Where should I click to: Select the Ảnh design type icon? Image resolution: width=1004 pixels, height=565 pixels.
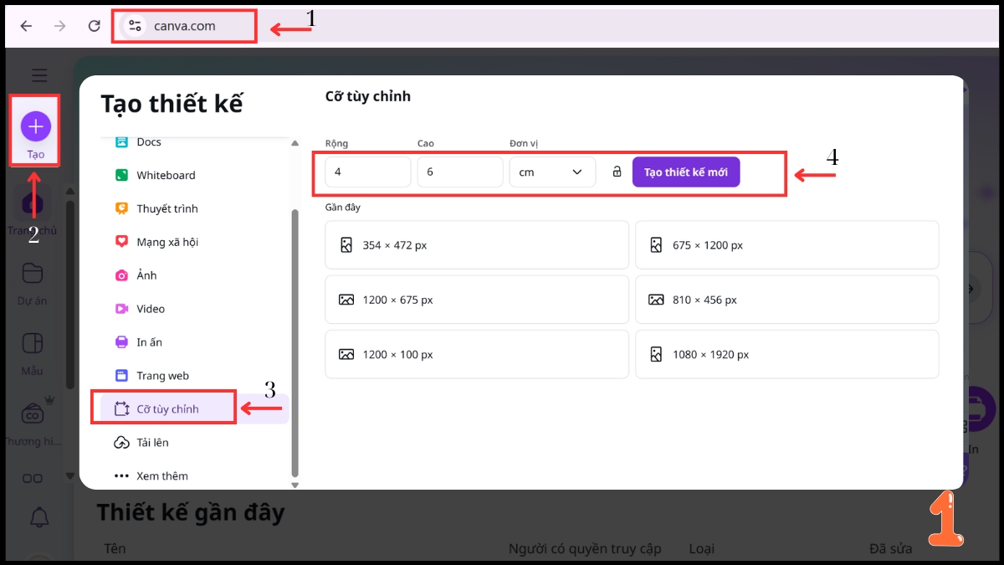[x=121, y=275]
